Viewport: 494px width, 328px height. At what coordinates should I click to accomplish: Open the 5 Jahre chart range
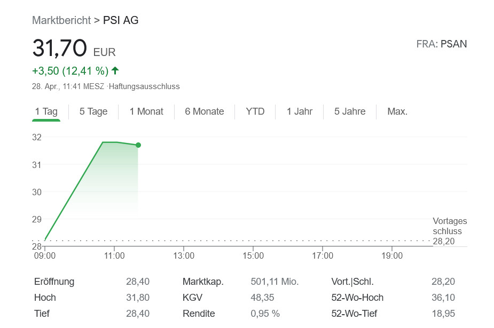pos(350,111)
